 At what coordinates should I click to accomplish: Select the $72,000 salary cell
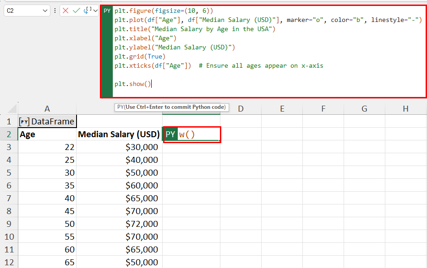(119, 224)
